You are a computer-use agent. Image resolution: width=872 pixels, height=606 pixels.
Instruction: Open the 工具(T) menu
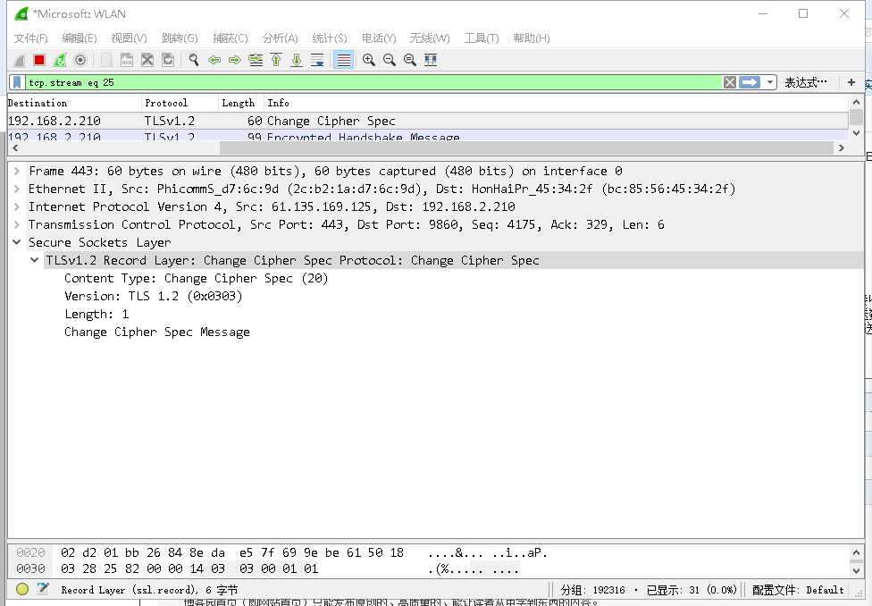(x=482, y=38)
